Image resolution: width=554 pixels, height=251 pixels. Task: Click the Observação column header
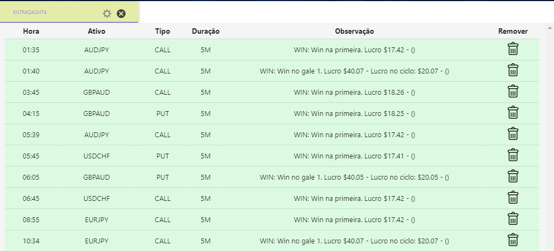coord(354,32)
